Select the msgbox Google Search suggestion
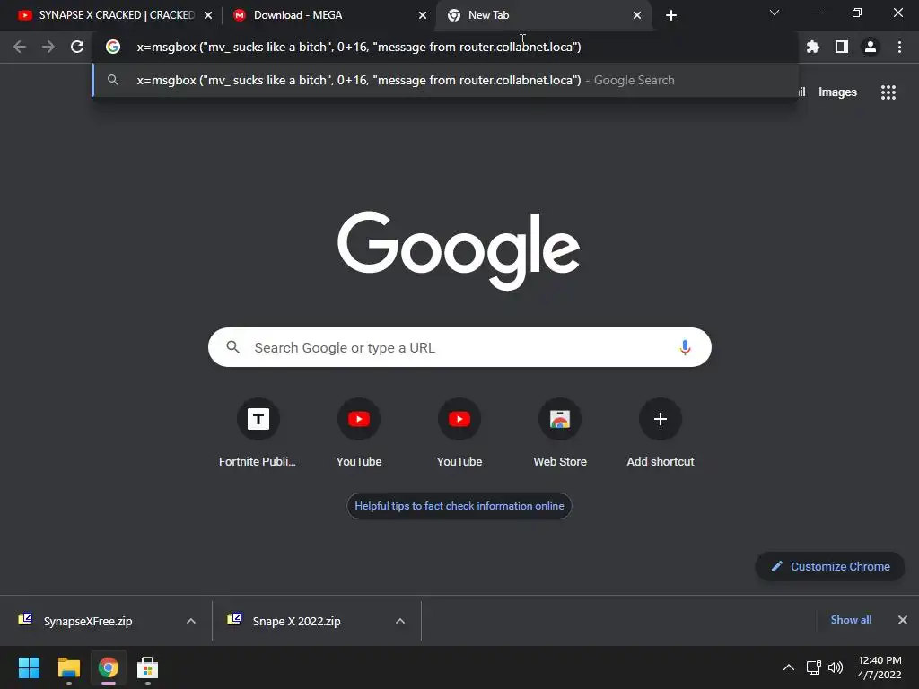The height and width of the screenshot is (689, 919). (445, 80)
